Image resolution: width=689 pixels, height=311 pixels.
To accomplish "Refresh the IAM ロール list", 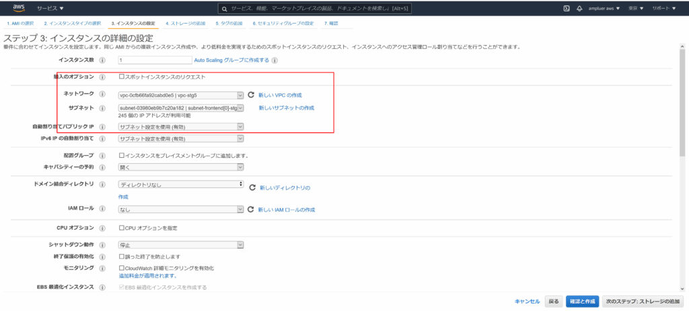I will click(x=251, y=210).
